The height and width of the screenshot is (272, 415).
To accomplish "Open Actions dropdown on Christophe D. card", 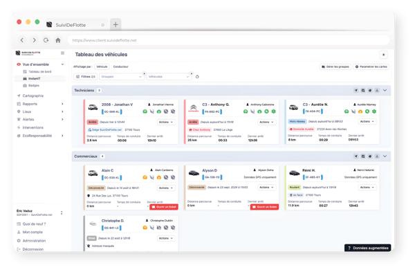I will point(166,238).
